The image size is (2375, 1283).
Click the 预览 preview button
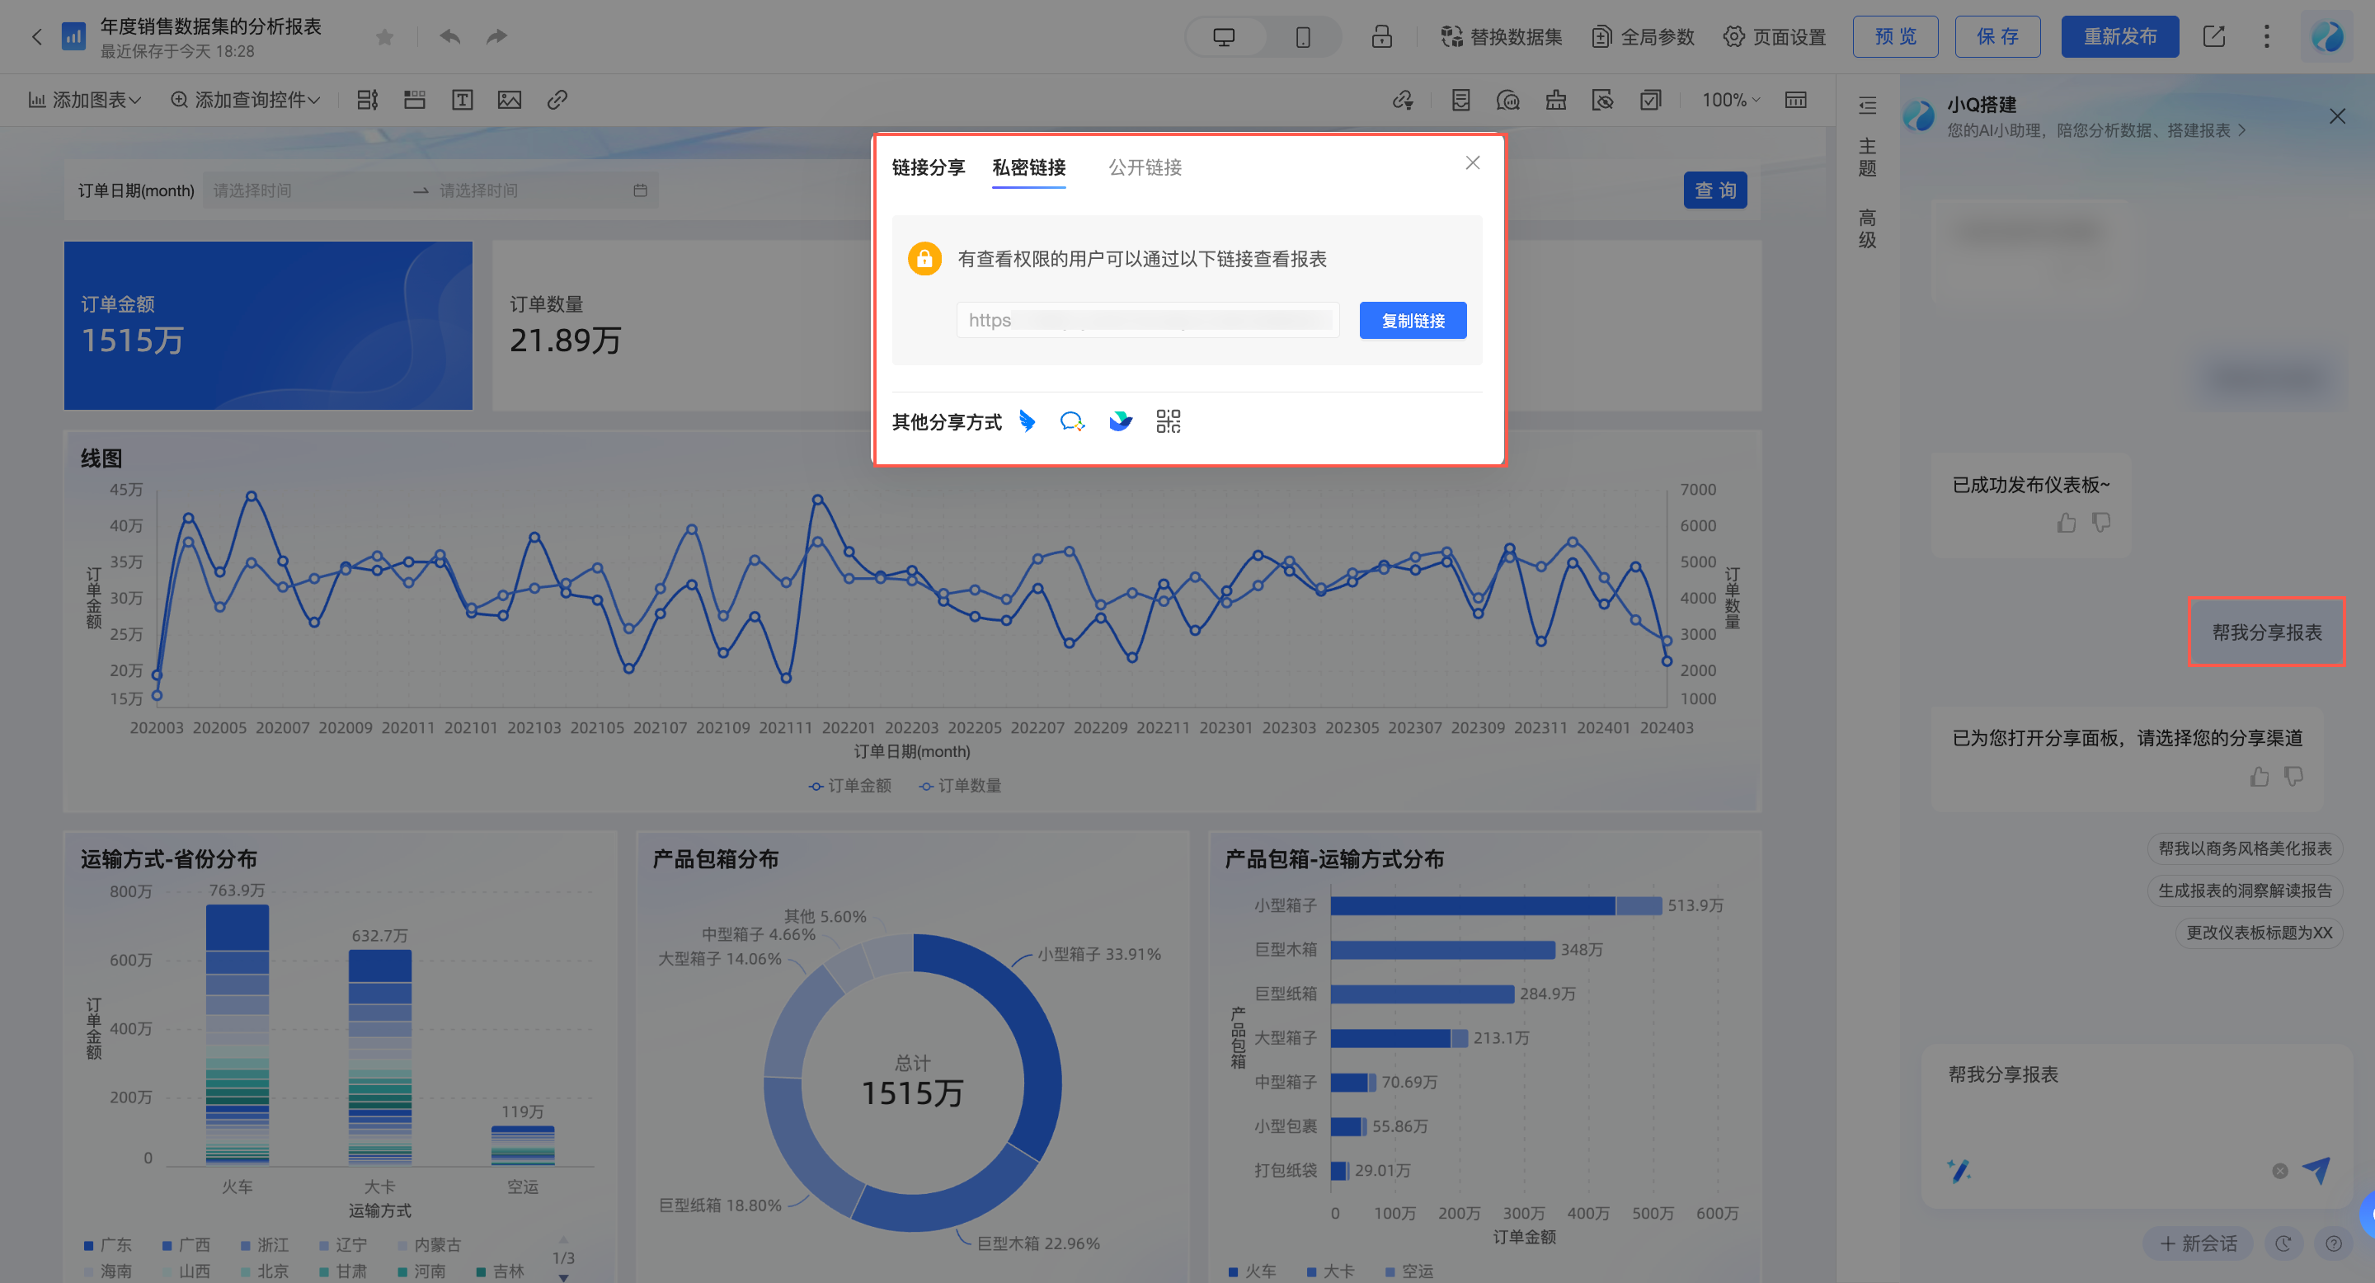point(1896,37)
